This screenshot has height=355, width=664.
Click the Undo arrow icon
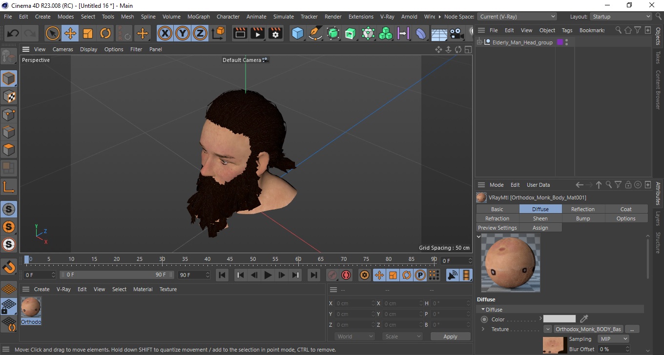point(13,34)
